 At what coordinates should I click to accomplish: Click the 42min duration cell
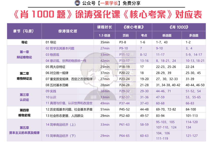tap(105, 61)
